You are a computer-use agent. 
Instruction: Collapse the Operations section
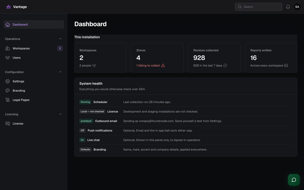(x=60, y=39)
